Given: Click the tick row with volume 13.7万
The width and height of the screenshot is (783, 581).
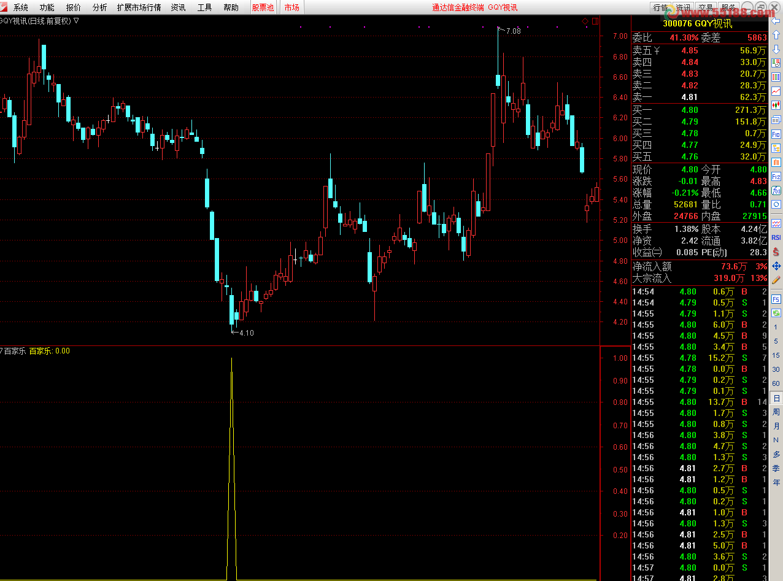Looking at the screenshot, I should (700, 402).
